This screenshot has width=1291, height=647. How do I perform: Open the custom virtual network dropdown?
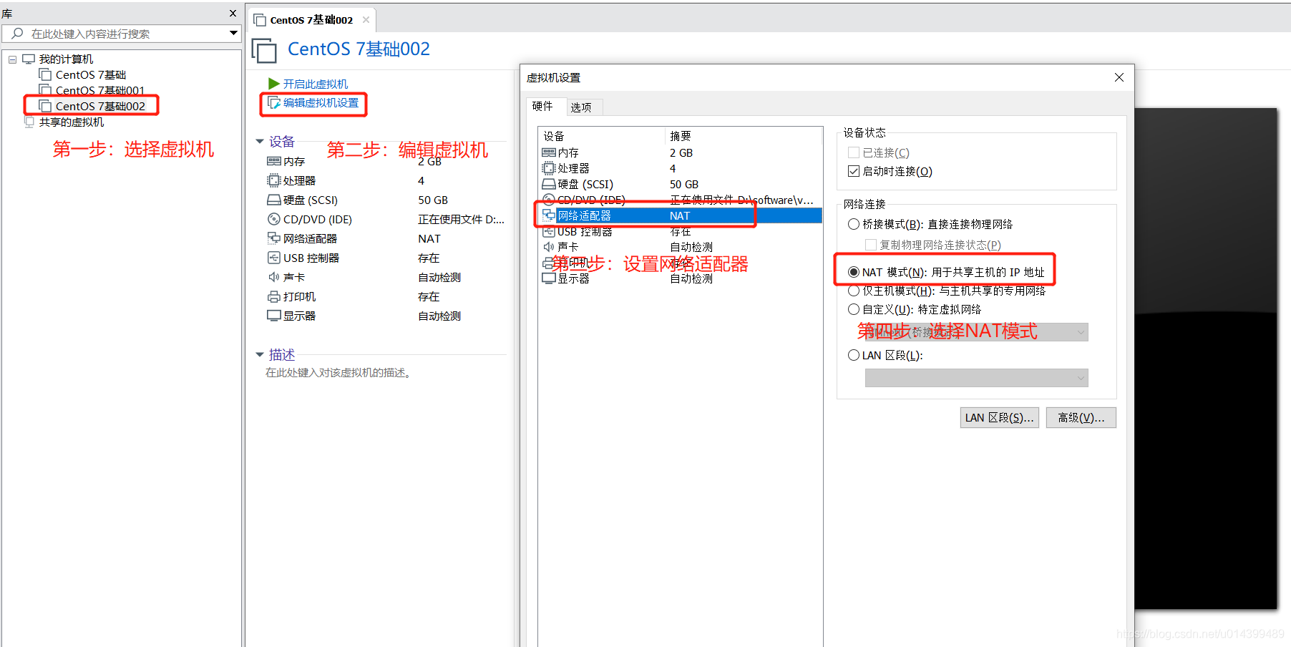[x=977, y=332]
